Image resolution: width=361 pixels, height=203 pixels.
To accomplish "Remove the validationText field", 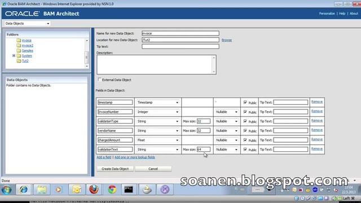I will click(x=317, y=149).
